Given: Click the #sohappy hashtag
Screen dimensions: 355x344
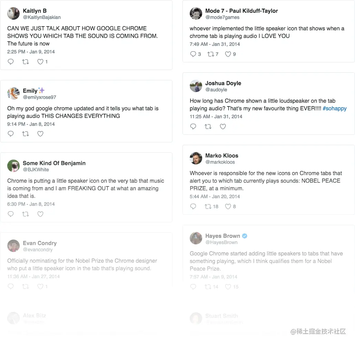Looking at the screenshot, I should [x=335, y=109].
